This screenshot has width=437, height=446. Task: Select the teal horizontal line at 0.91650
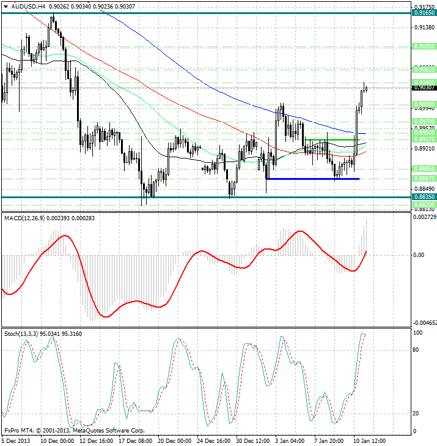pyautogui.click(x=207, y=13)
